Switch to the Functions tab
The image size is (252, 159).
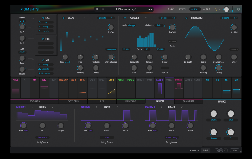coord(131,101)
